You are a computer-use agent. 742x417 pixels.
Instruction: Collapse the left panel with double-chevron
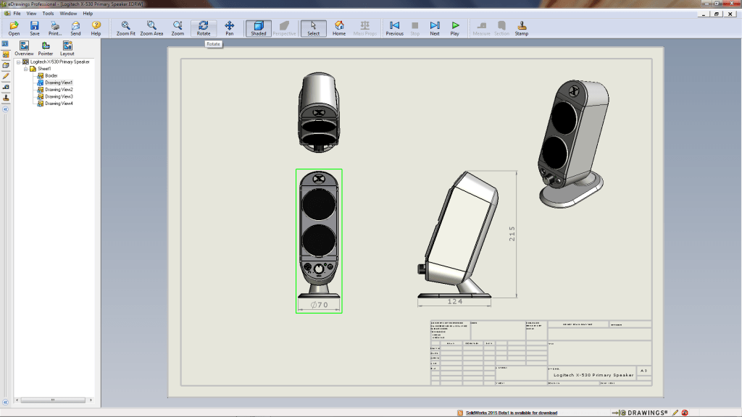[6, 109]
